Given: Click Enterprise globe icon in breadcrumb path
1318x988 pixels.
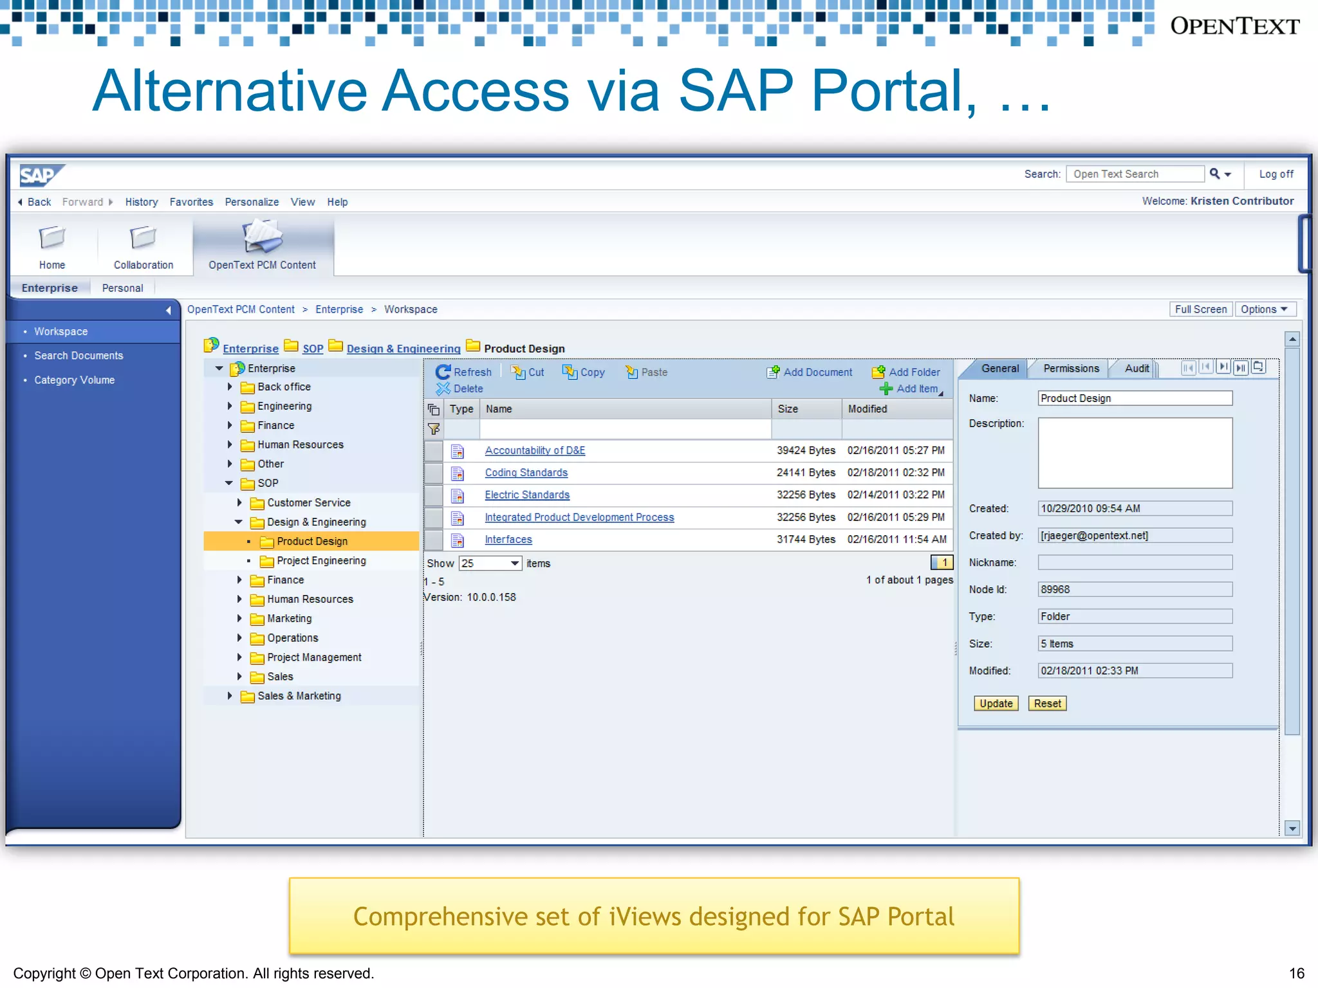Looking at the screenshot, I should point(211,345).
